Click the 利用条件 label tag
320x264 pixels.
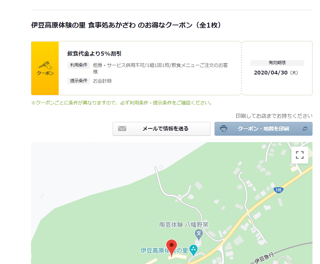pyautogui.click(x=79, y=65)
